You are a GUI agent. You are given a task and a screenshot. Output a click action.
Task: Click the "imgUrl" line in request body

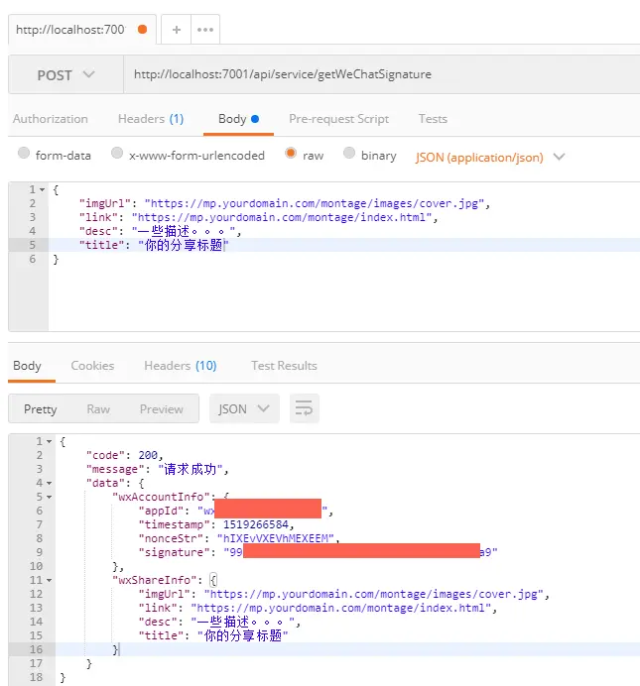point(285,203)
